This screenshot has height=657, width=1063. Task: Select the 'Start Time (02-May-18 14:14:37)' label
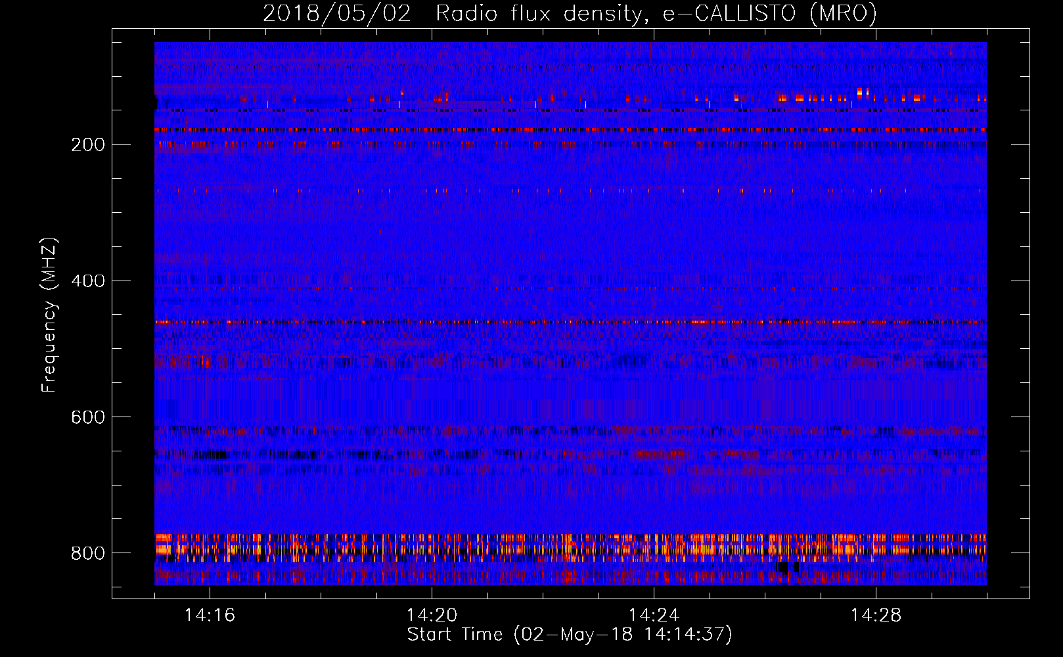(x=570, y=635)
